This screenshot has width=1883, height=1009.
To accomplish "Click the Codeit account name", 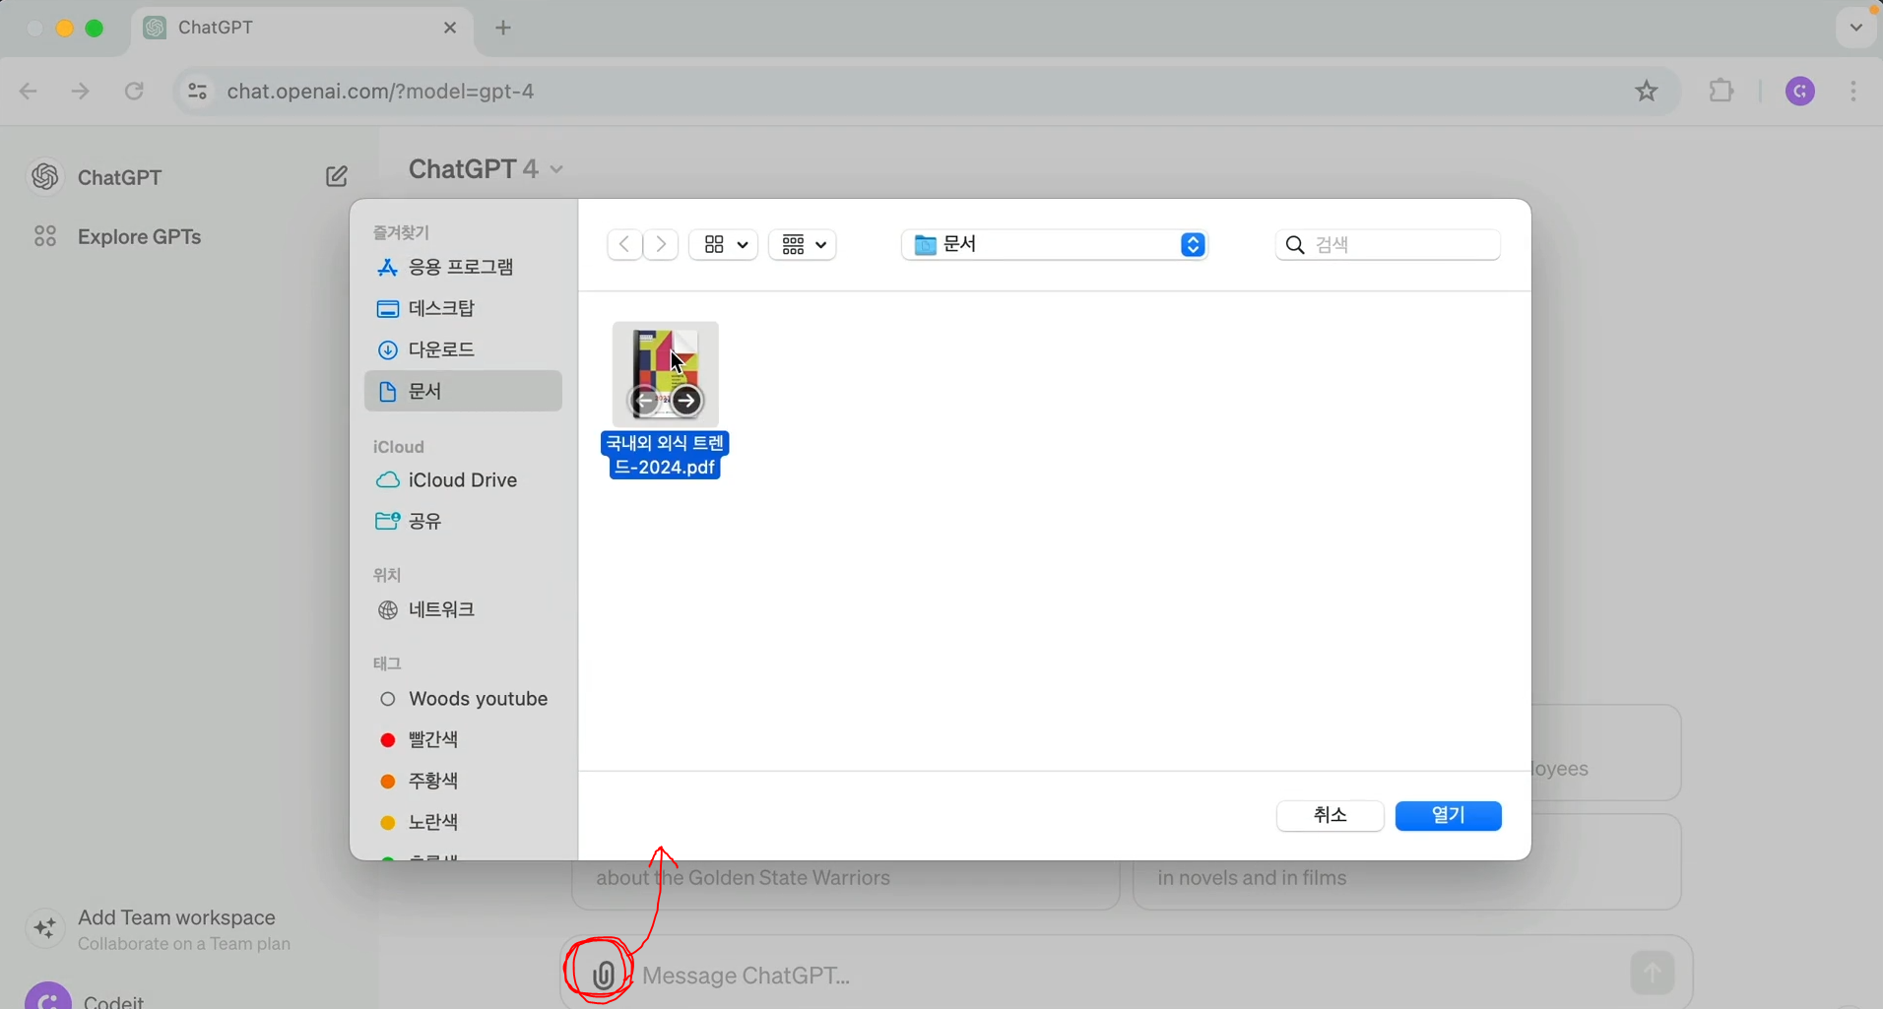I will [x=113, y=1001].
